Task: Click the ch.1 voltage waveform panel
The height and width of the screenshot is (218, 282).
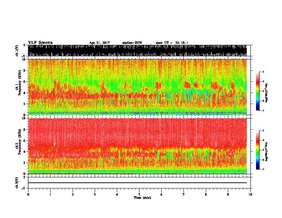Action: click(137, 51)
